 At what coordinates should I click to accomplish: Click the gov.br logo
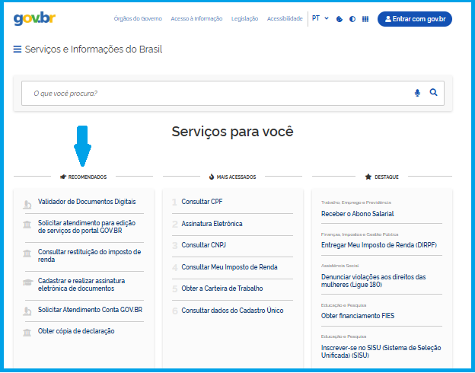coord(34,19)
